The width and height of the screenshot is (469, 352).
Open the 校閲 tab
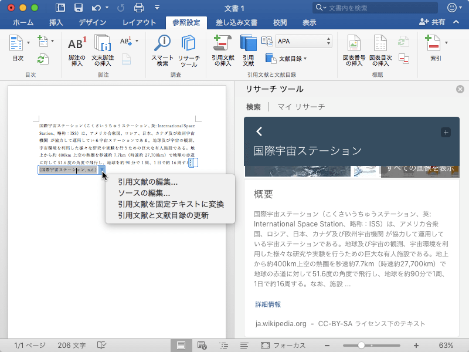click(x=280, y=22)
